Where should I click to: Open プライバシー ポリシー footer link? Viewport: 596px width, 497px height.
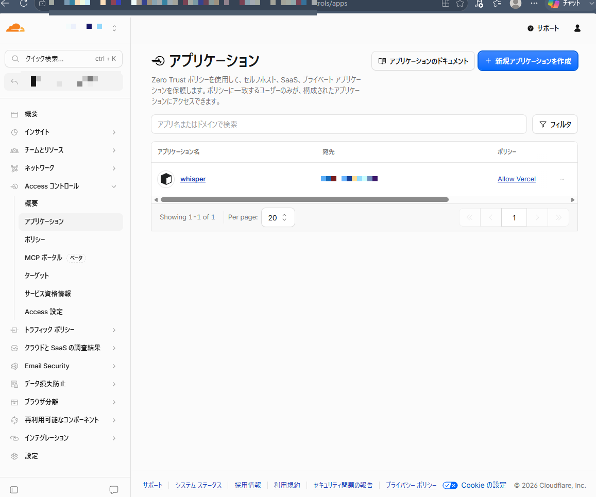[411, 485]
